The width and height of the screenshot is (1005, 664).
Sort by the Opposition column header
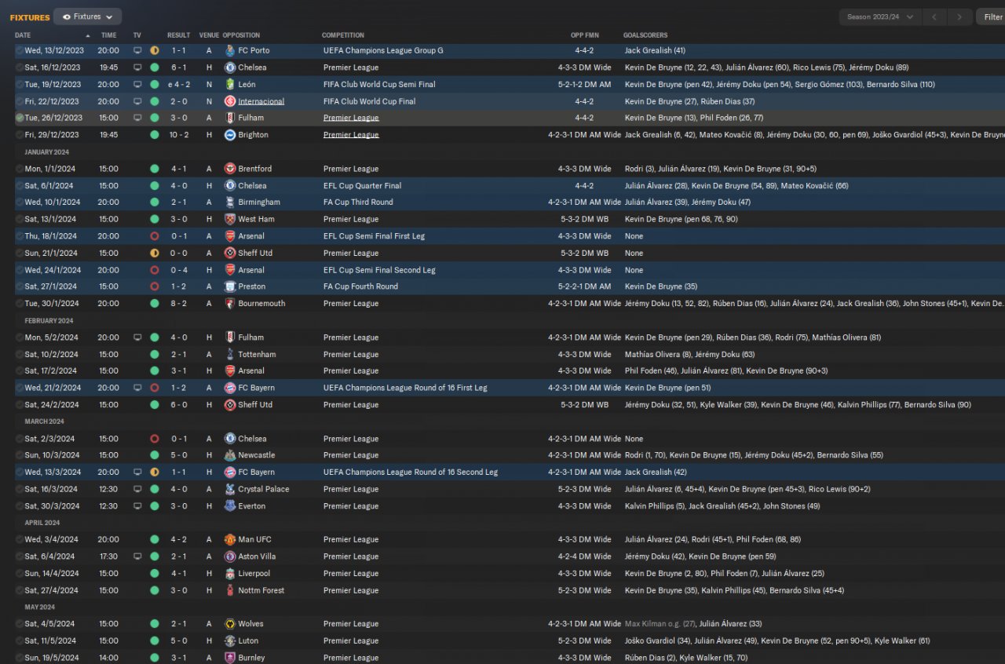point(241,35)
